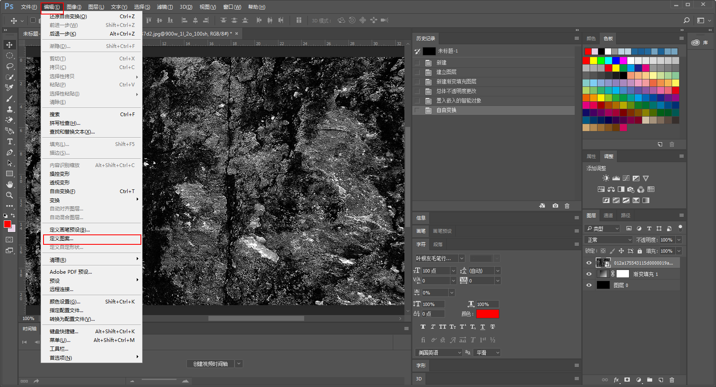Add a Photo Filter adjustment
716x387 pixels.
coord(631,189)
